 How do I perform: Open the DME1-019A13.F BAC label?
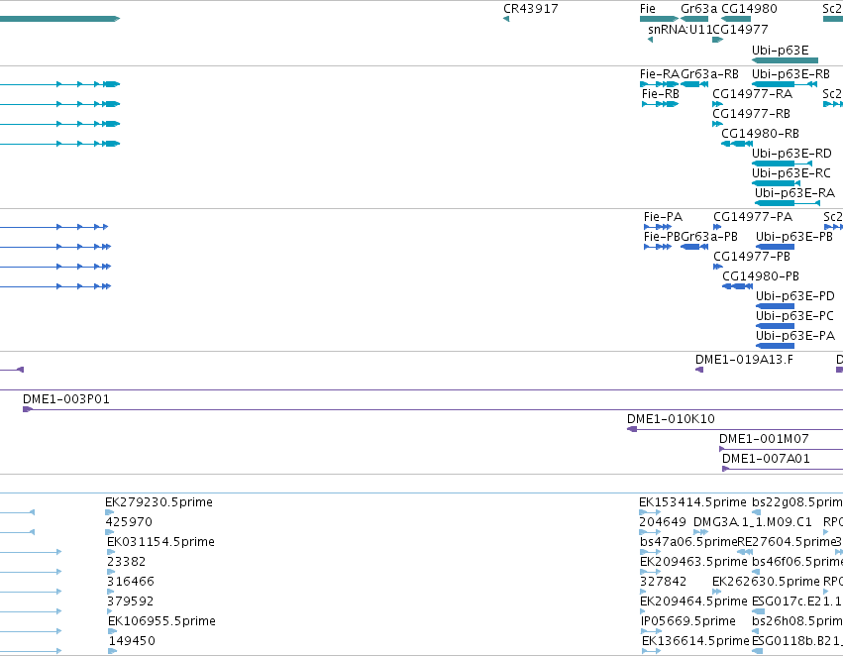pos(744,361)
